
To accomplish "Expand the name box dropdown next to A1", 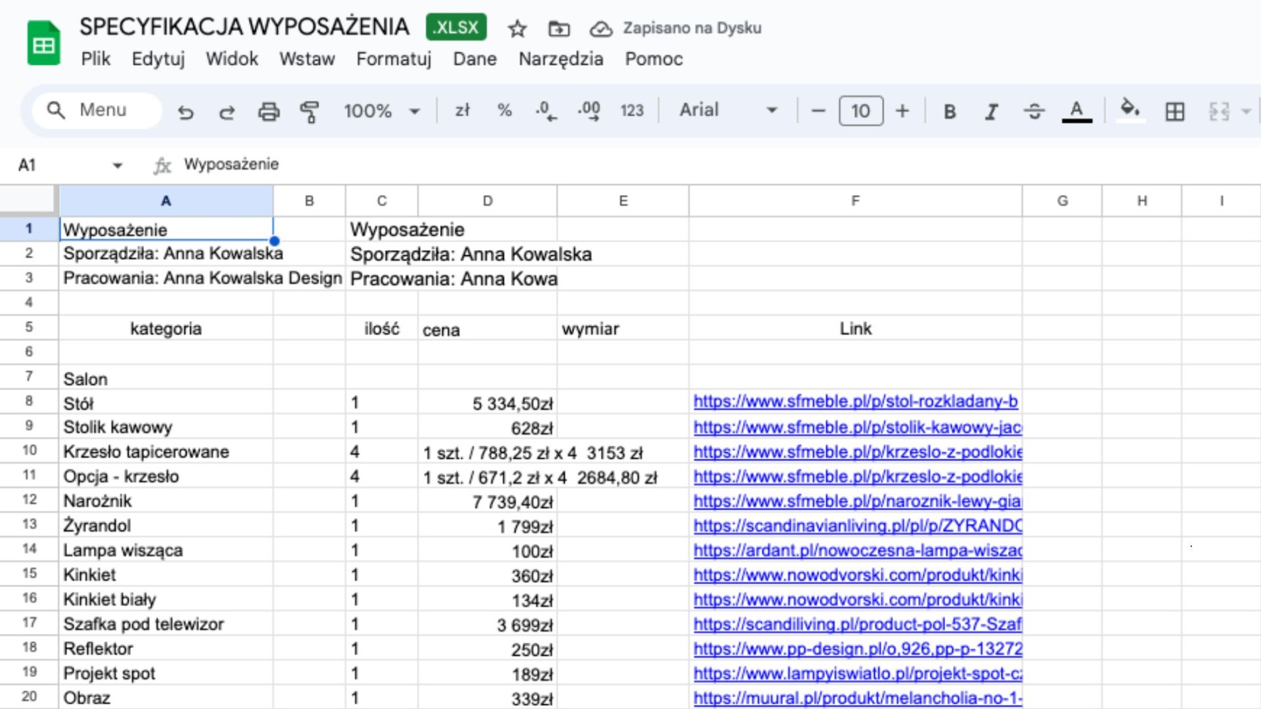I will [117, 165].
